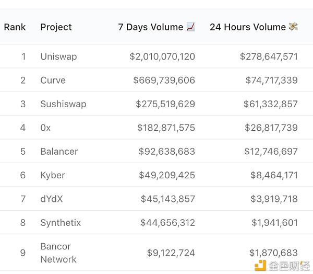Click the Bancor Network project name
The height and width of the screenshot is (274, 313).
[58, 253]
